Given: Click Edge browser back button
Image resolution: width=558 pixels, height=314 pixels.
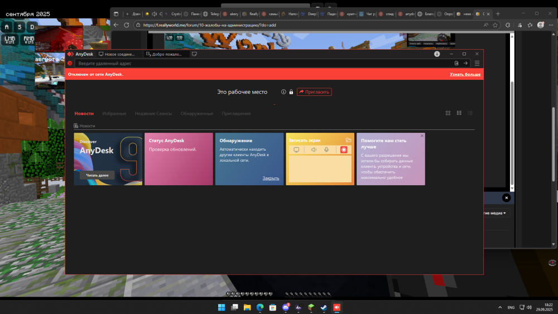Looking at the screenshot, I should pos(116,25).
